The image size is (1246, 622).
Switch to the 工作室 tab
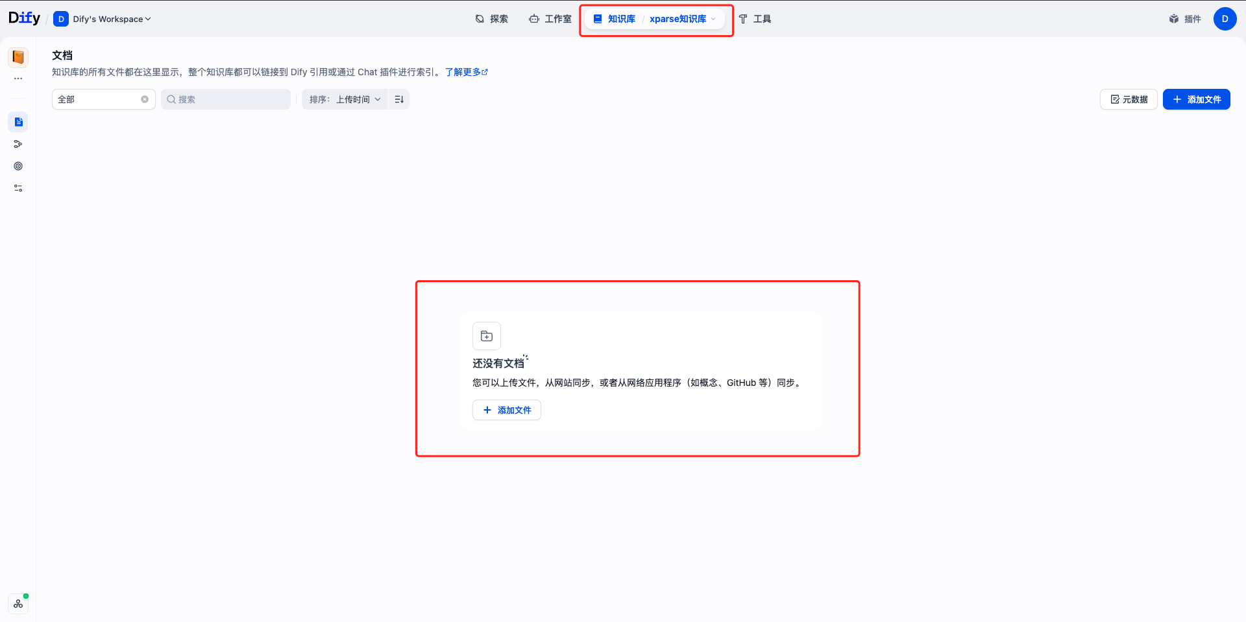(550, 19)
